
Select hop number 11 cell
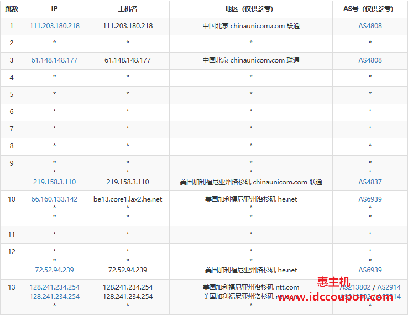[12, 235]
